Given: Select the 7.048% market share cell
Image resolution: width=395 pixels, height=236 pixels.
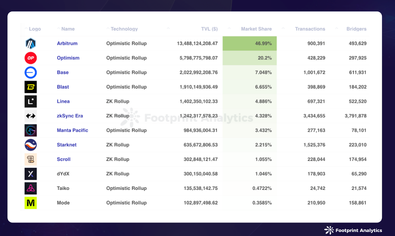Looking at the screenshot, I should 249,73.
